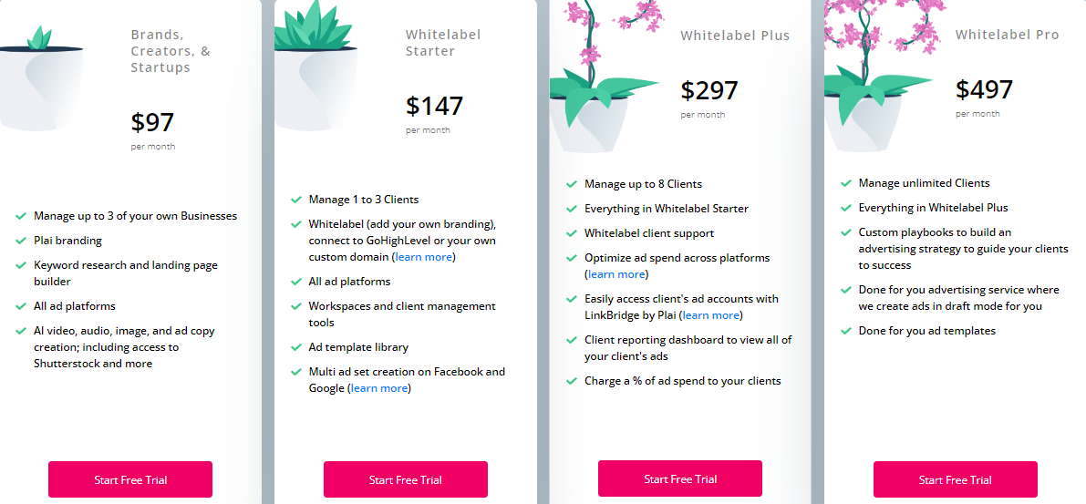
Task: Click the $297 price on Whitelabel Plus
Action: click(x=708, y=90)
